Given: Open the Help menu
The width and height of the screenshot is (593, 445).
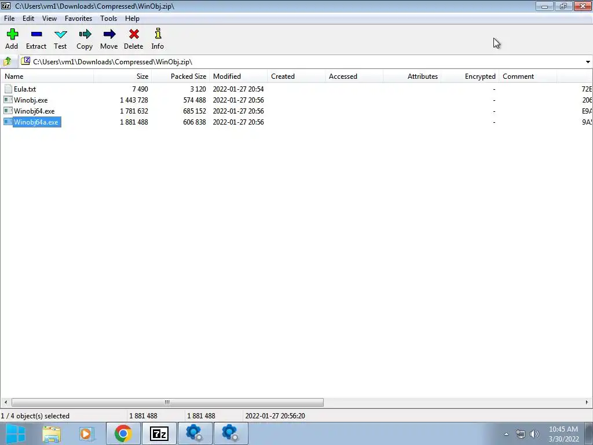Looking at the screenshot, I should click(x=133, y=18).
